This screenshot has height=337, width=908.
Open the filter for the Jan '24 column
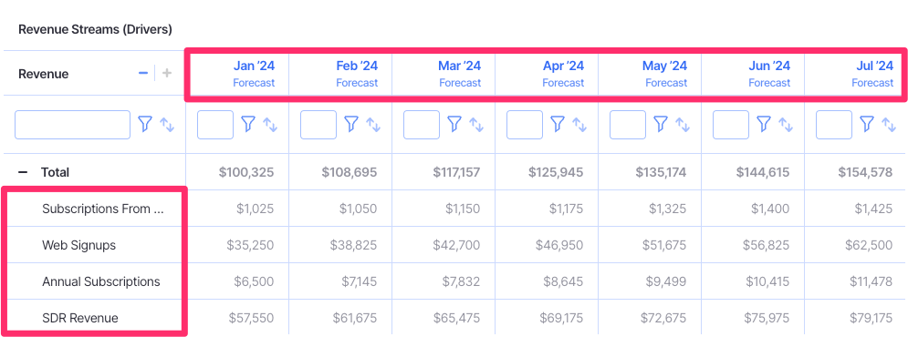(x=248, y=124)
